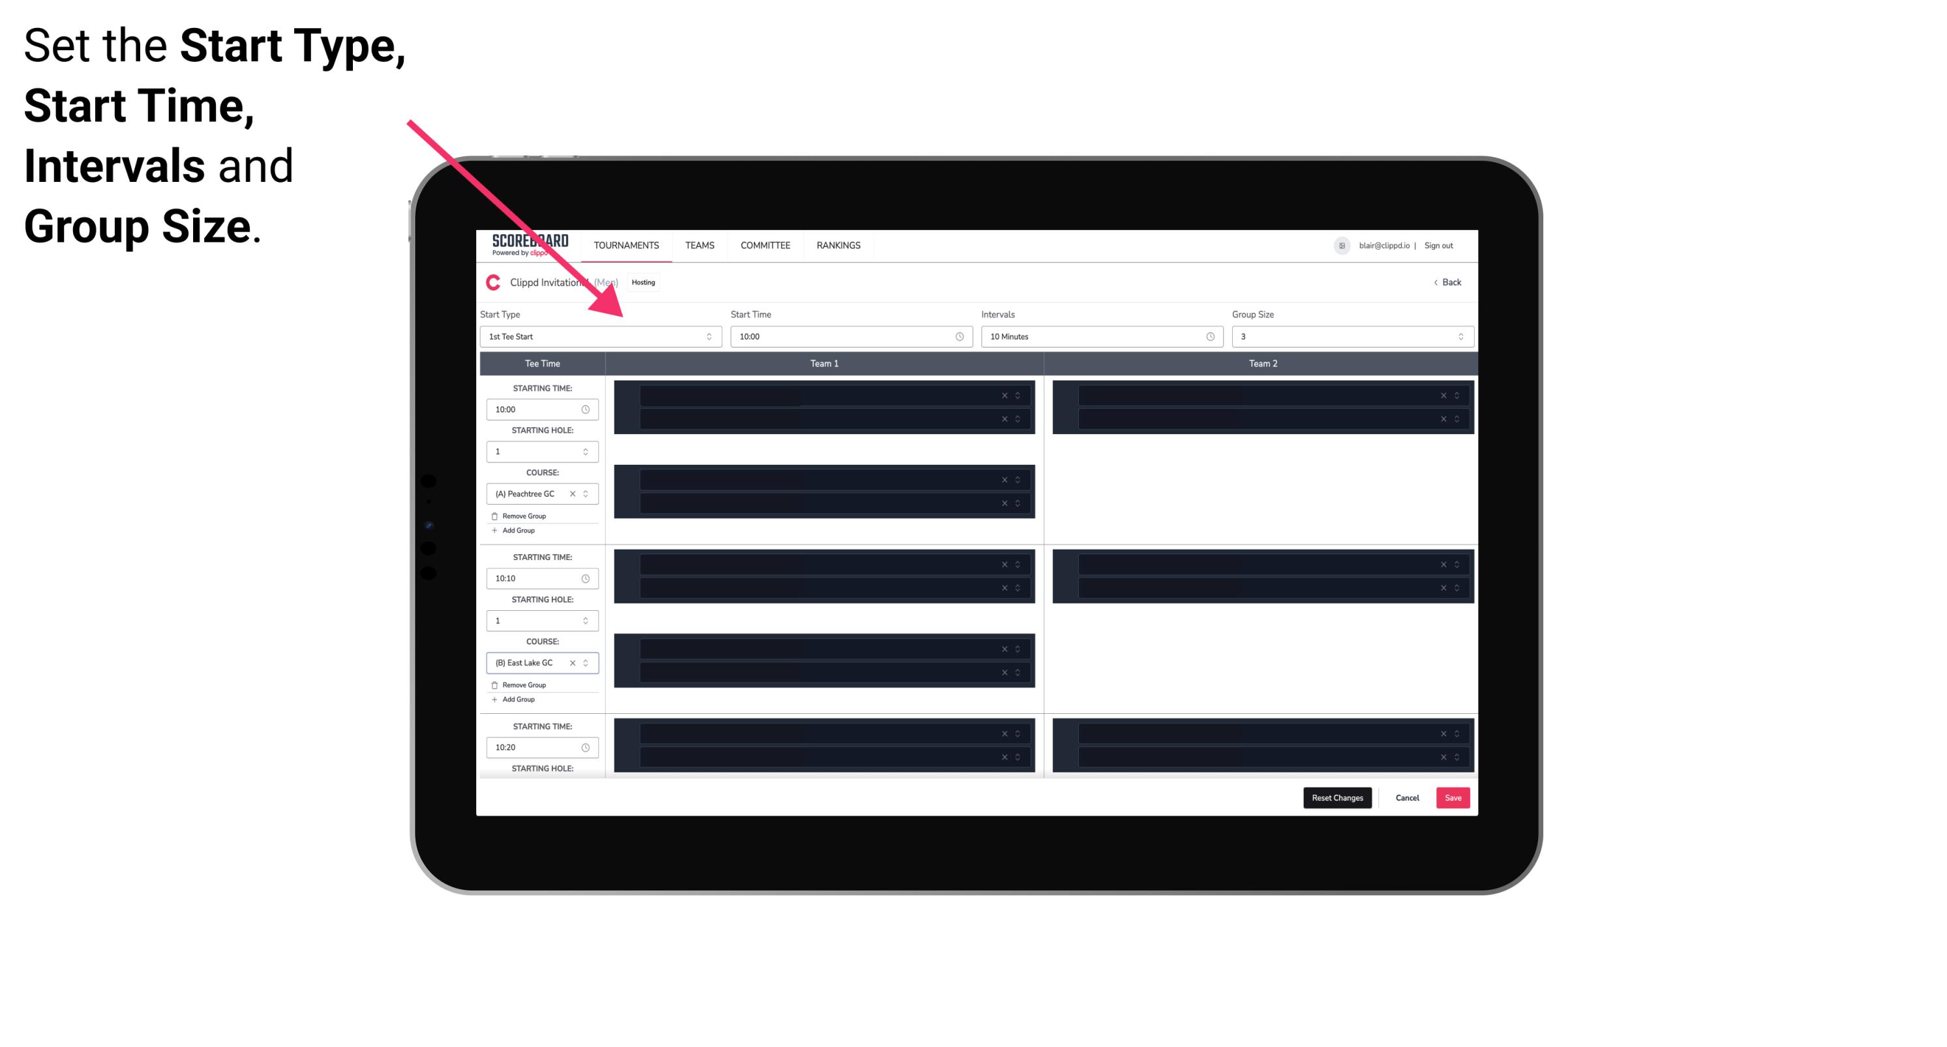Click the remove group X icon Peachtree
The image size is (1947, 1047).
(x=574, y=494)
